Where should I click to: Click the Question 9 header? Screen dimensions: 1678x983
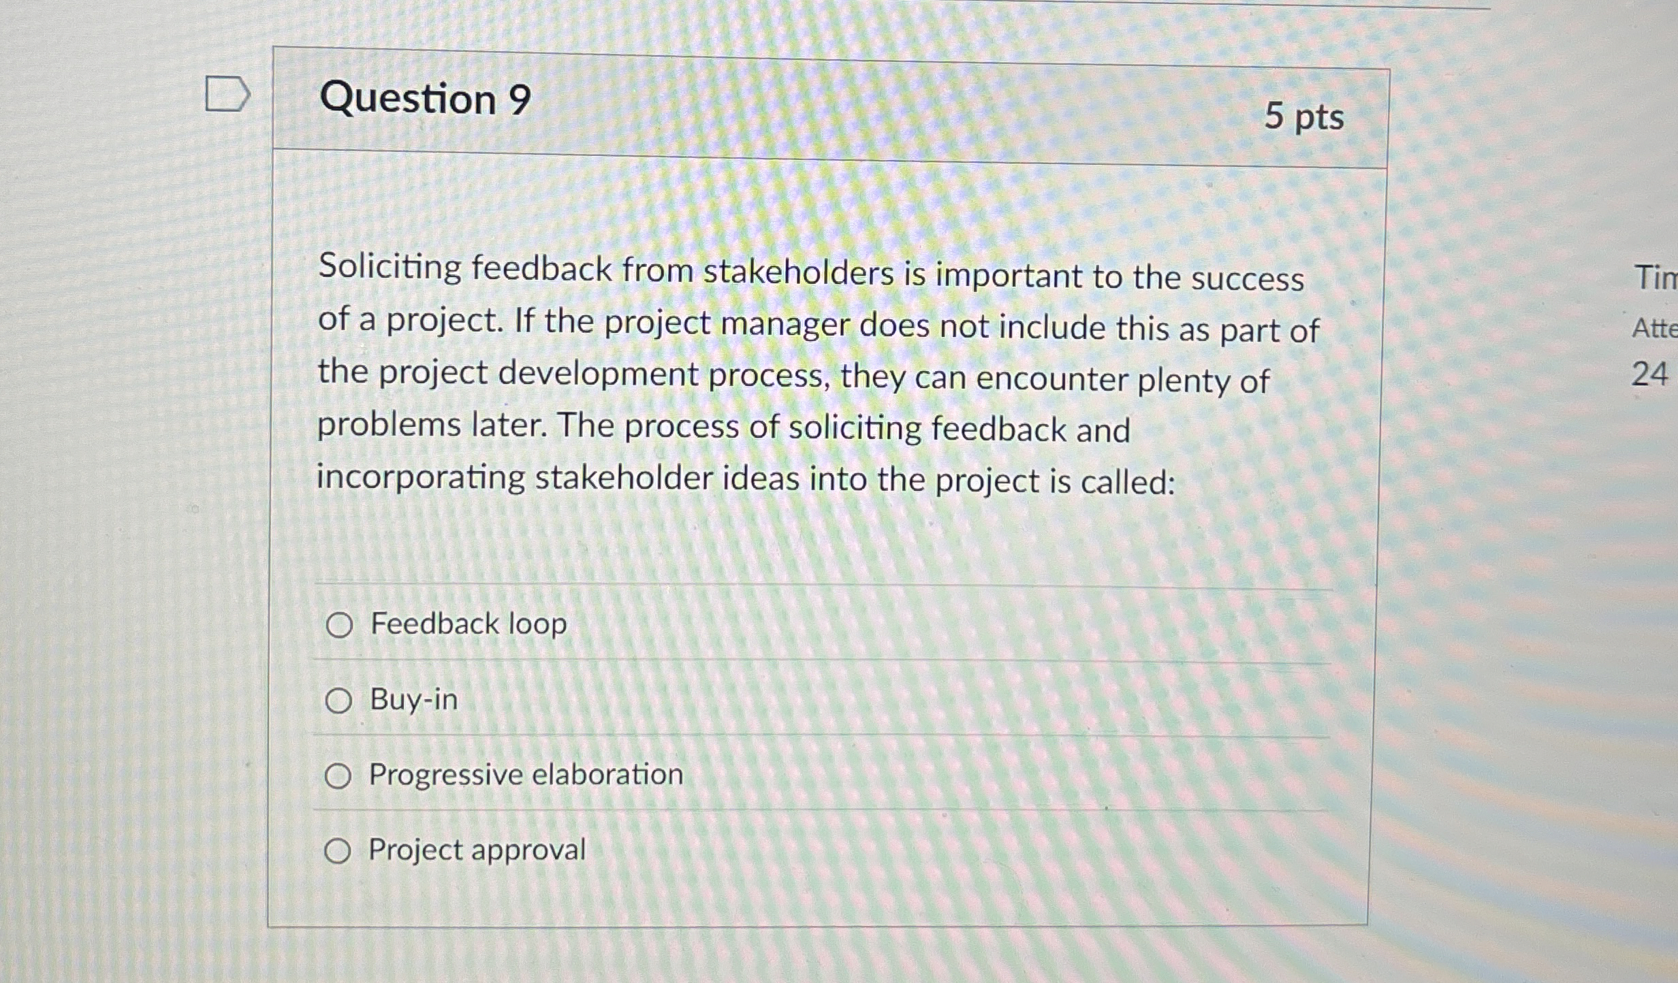426,99
